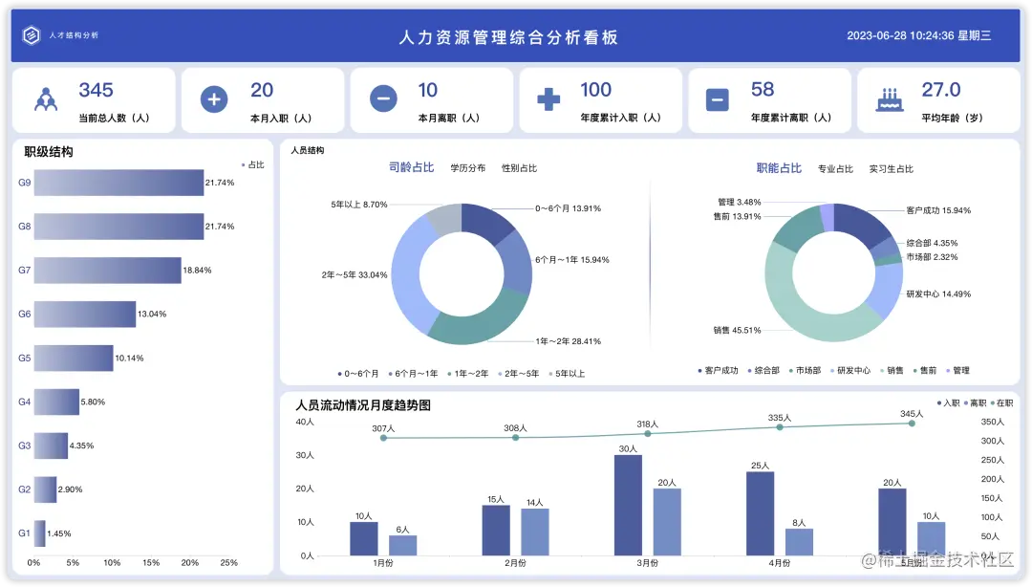Viewport: 1032px width, 587px height.
Task: Click the birthday cake icon for average age
Action: pyautogui.click(x=890, y=99)
